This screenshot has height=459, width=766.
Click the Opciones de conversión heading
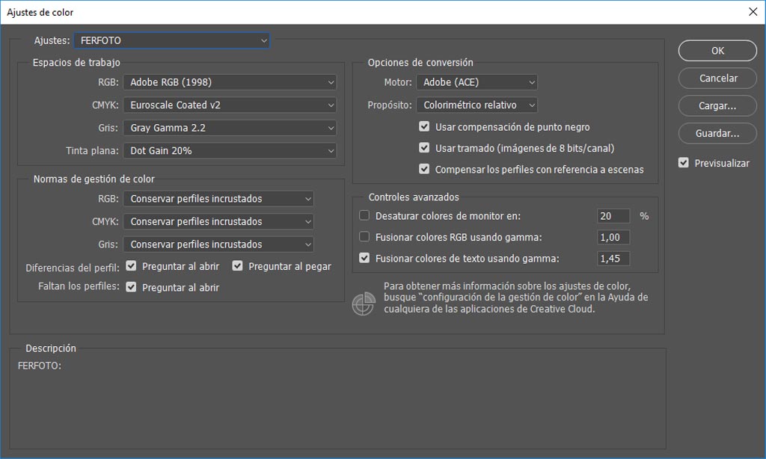pos(420,63)
